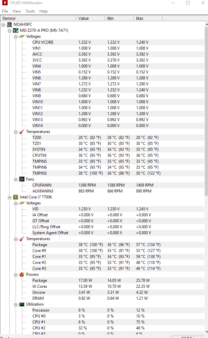Select the 3VCC voltage row
Viewport: 208px width, 338px height.
coord(118,60)
